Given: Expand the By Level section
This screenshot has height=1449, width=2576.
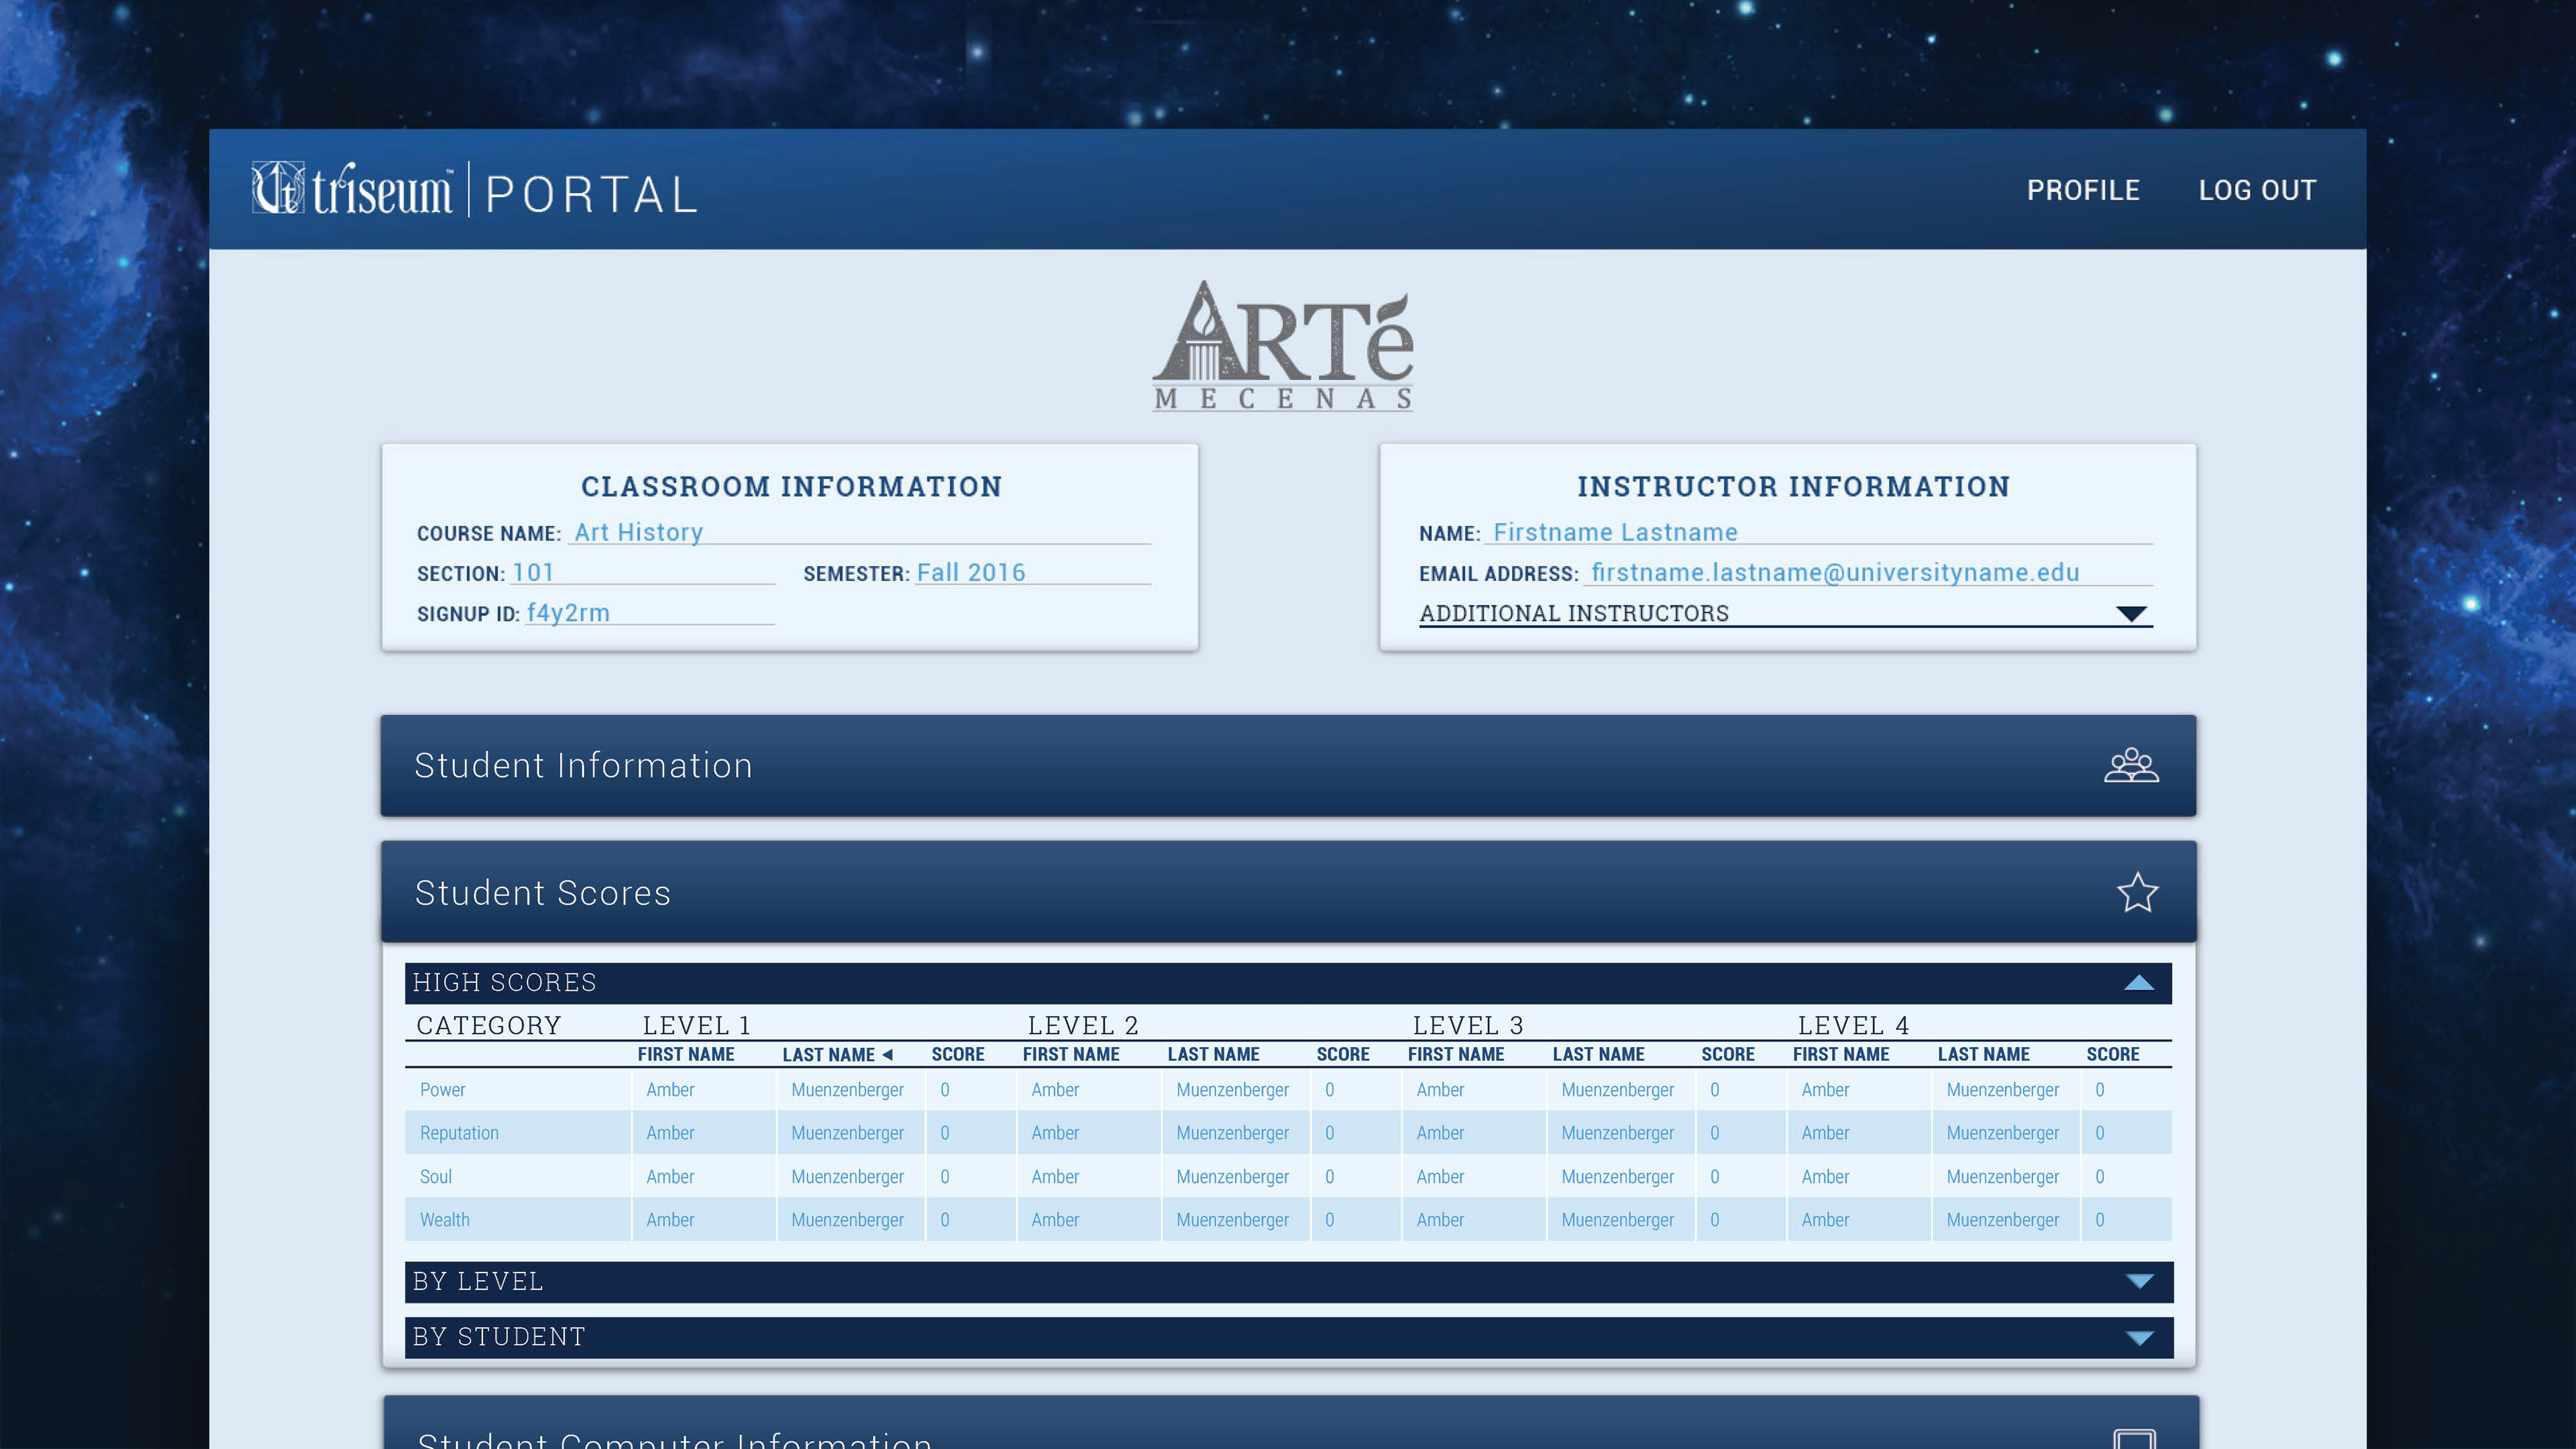Looking at the screenshot, I should point(1289,1282).
